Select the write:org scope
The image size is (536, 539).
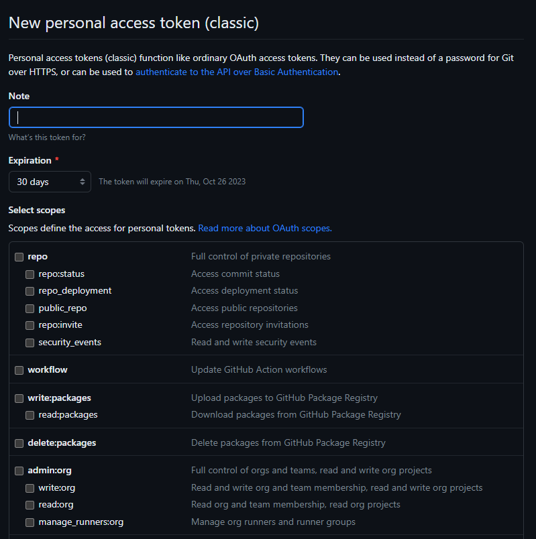tap(30, 488)
